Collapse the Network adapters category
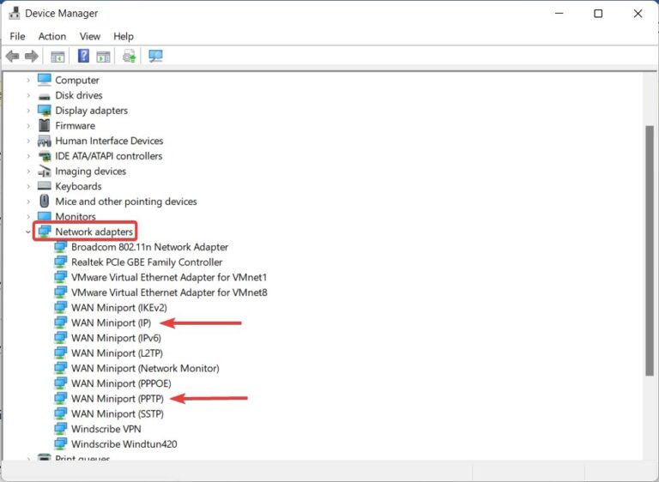This screenshot has width=659, height=482. [x=28, y=232]
